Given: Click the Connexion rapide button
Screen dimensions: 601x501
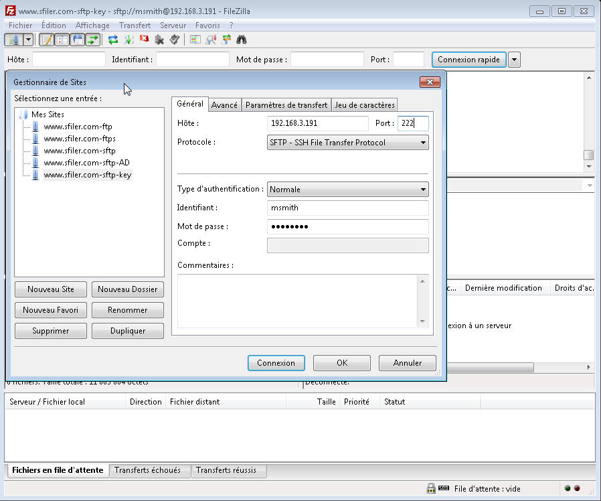Looking at the screenshot, I should [468, 60].
